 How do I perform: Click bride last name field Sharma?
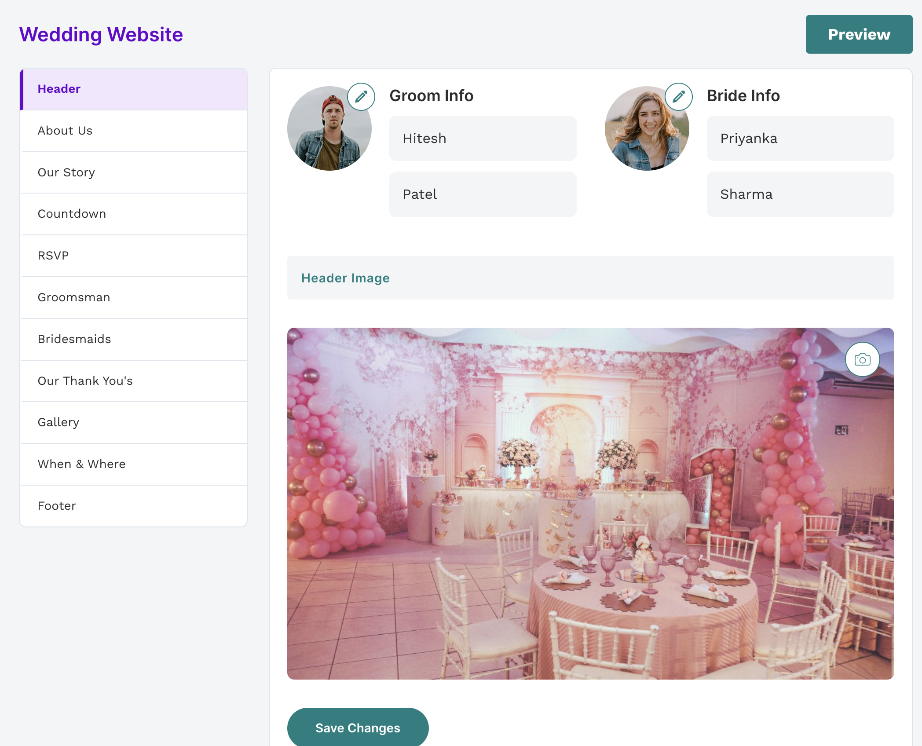(x=800, y=194)
